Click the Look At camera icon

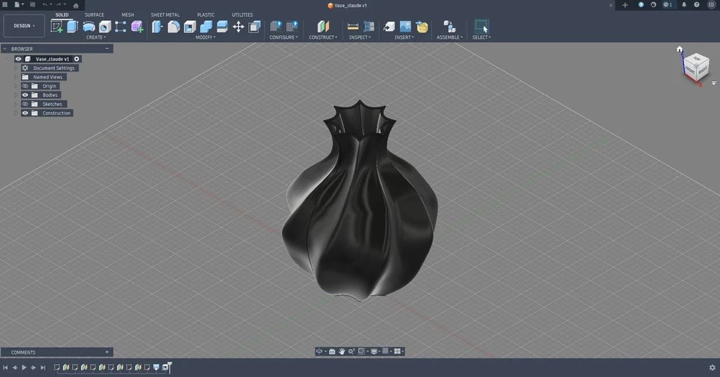[x=332, y=351]
